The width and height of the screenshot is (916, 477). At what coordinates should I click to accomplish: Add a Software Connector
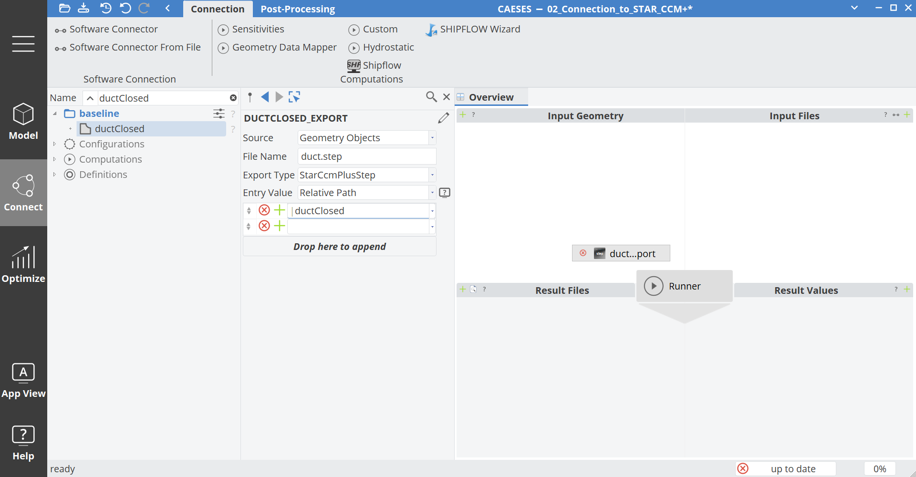[106, 30]
